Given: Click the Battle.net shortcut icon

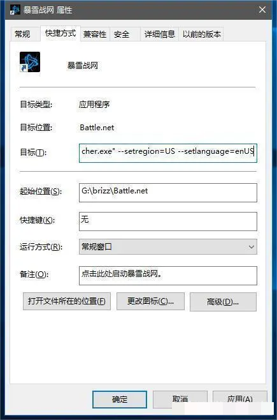Looking at the screenshot, I should coord(30,62).
